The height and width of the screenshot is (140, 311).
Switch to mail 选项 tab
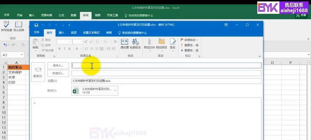[x=73, y=33]
